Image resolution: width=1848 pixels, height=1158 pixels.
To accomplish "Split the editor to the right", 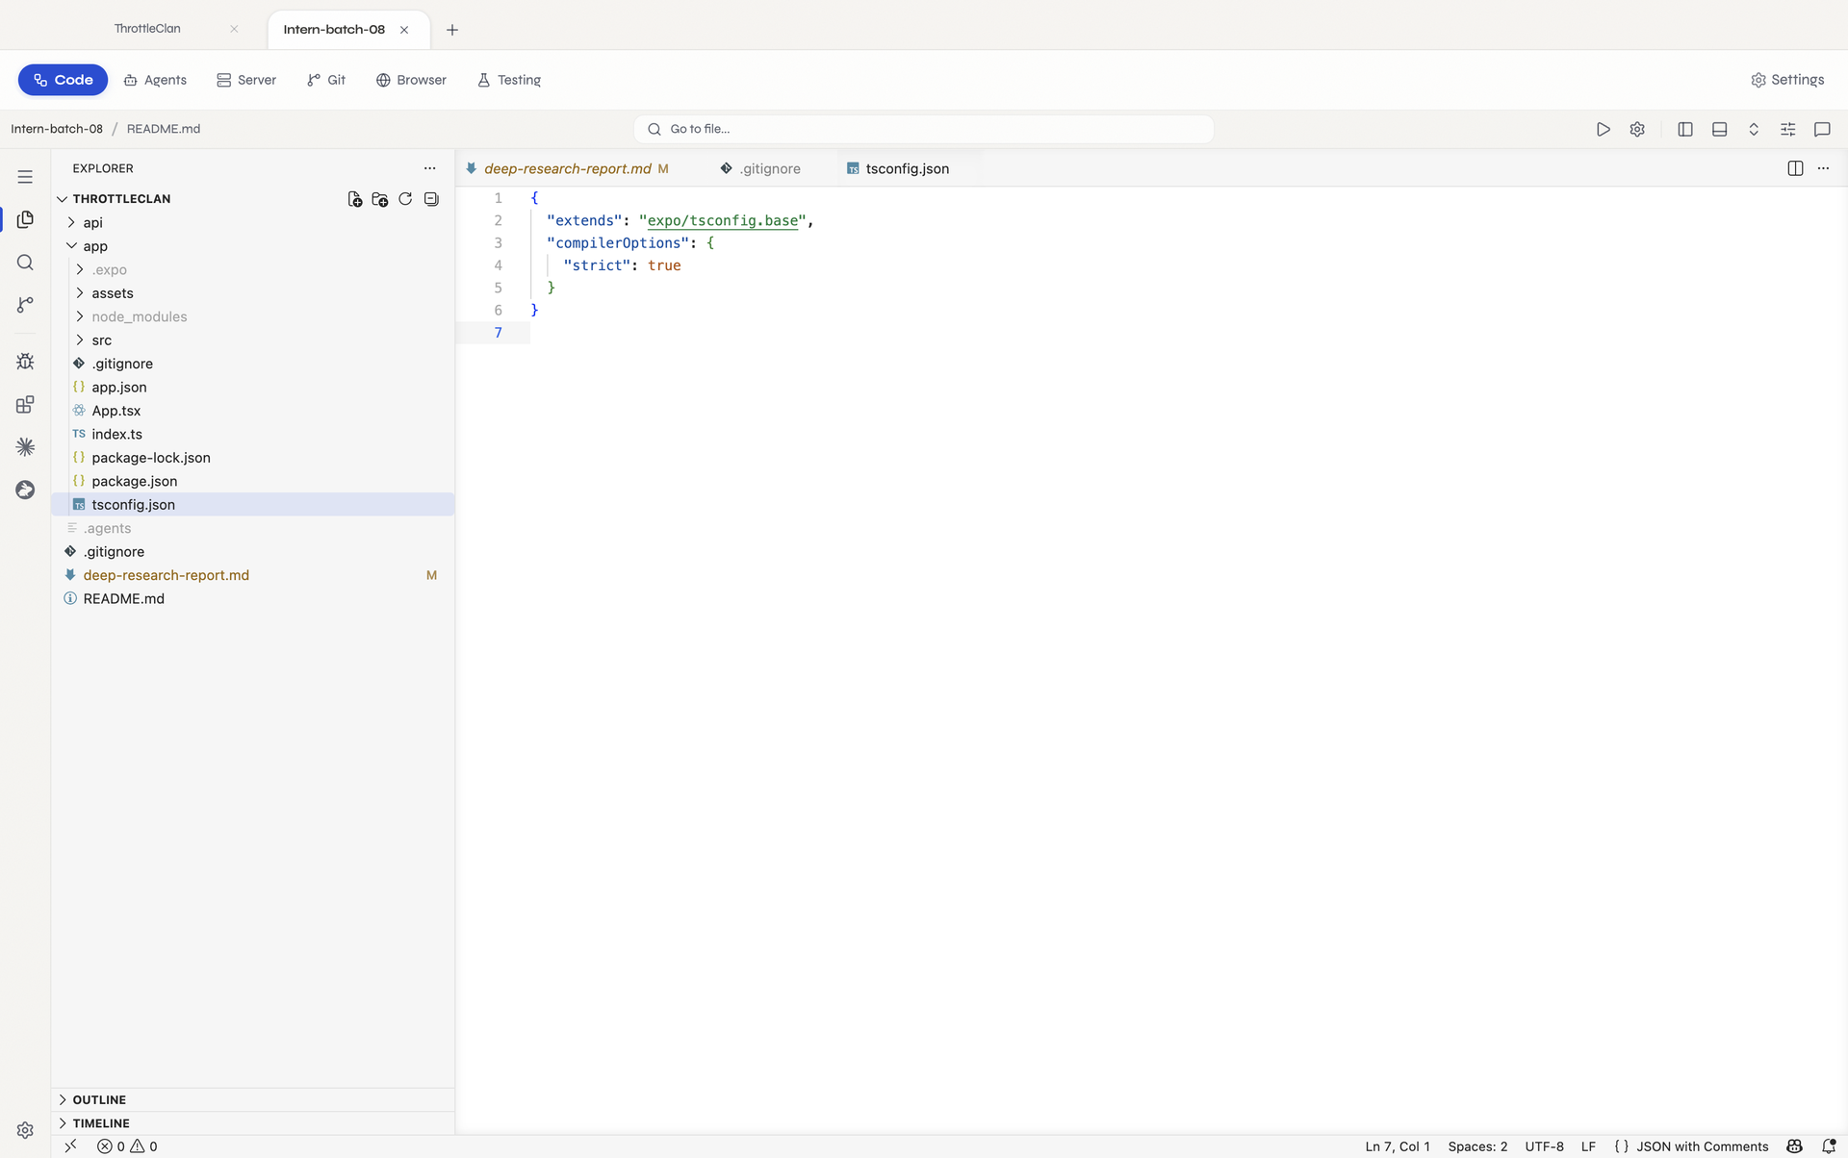I will 1795,168.
